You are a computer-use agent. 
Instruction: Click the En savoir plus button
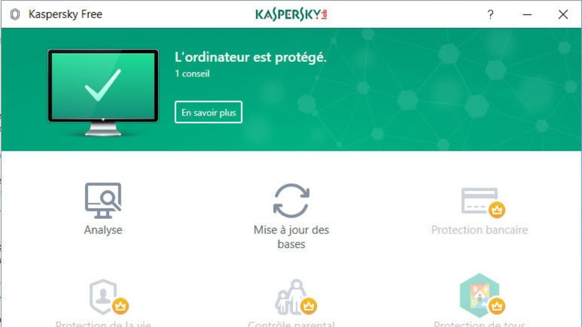pyautogui.click(x=208, y=112)
